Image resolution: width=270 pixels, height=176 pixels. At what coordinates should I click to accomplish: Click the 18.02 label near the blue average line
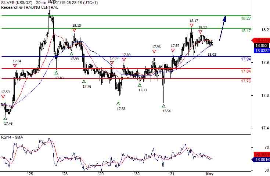(212, 55)
